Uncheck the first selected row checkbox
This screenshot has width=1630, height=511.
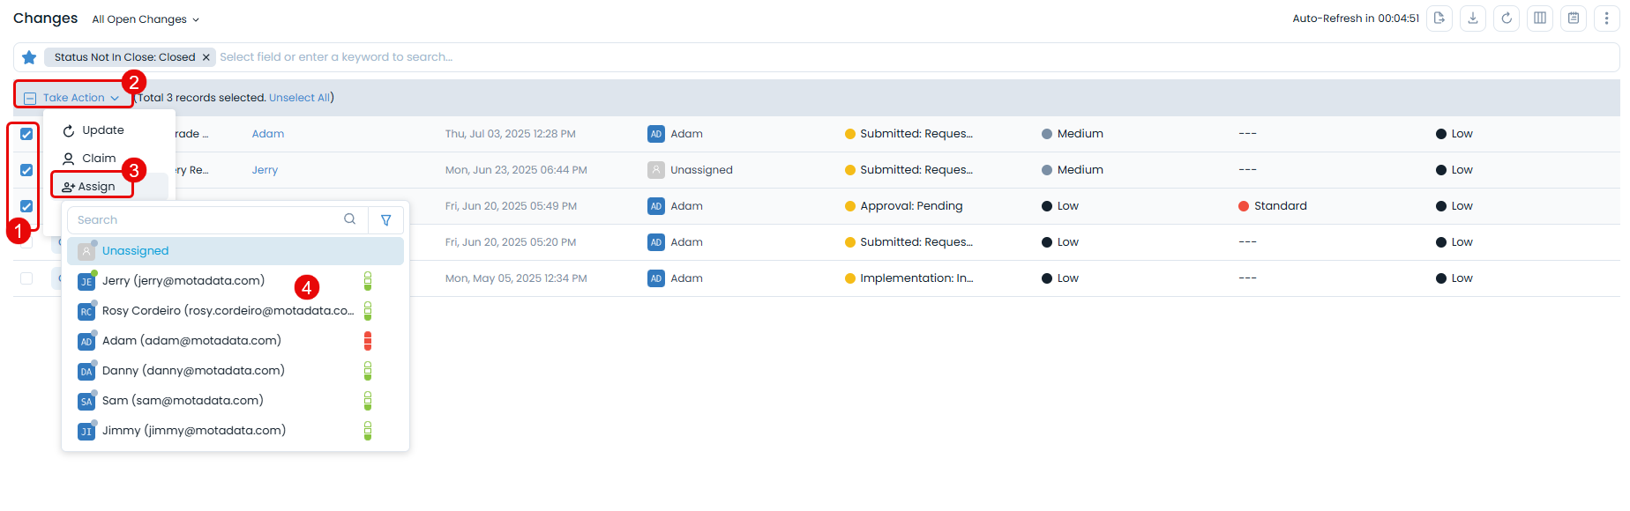26,134
